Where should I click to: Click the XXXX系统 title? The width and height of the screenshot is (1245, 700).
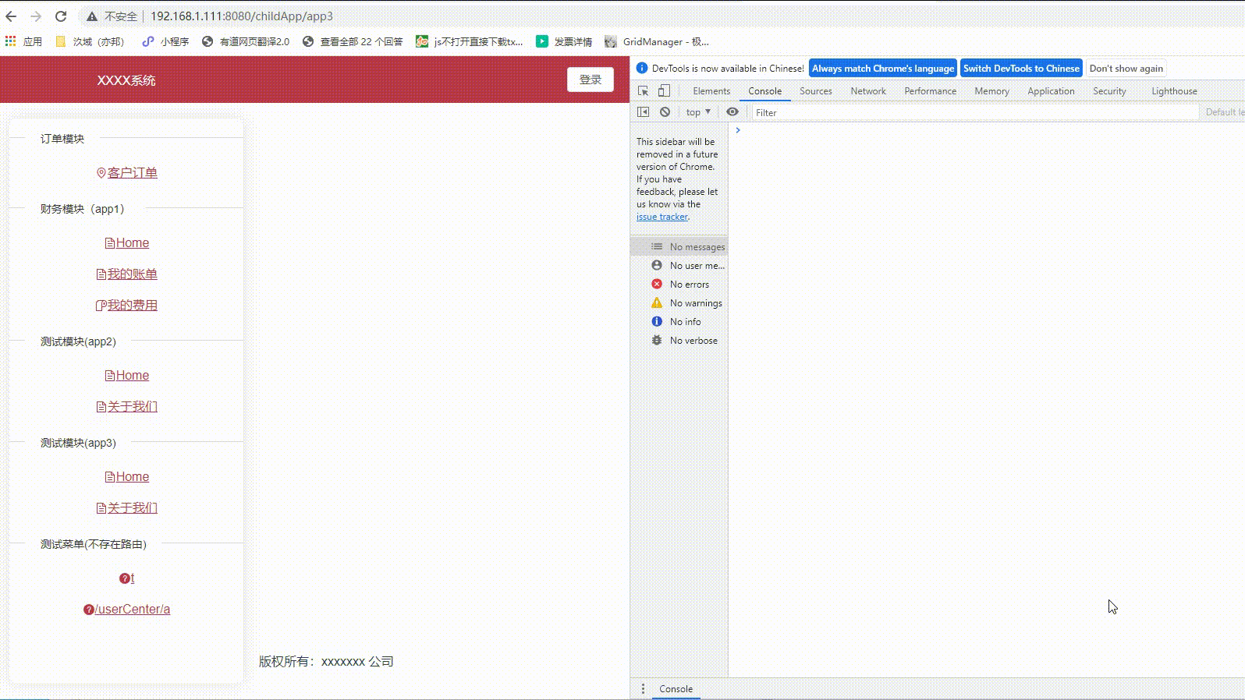point(126,80)
